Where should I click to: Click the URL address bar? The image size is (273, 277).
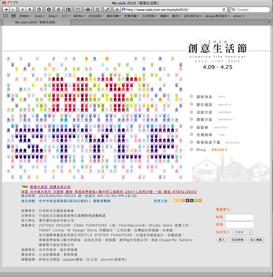coord(174,10)
